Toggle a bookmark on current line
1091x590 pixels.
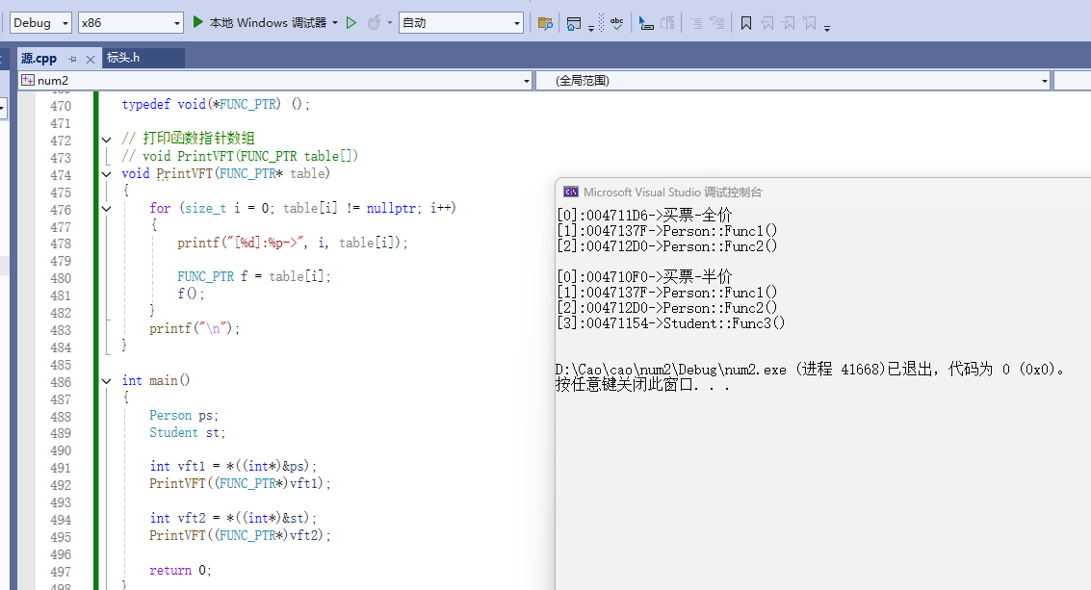[746, 24]
